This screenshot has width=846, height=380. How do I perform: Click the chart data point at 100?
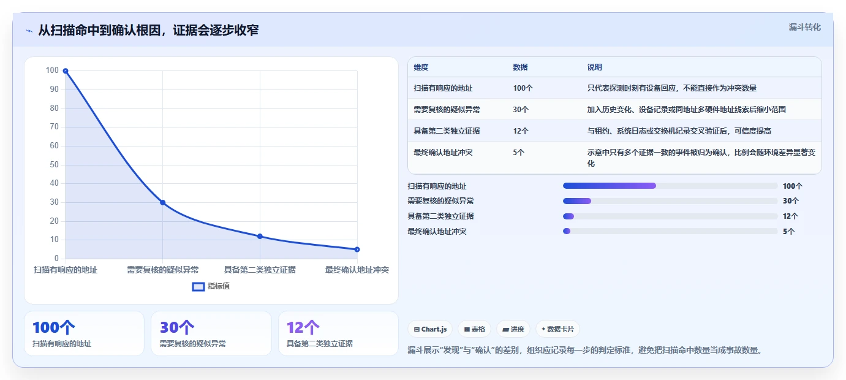(x=66, y=71)
